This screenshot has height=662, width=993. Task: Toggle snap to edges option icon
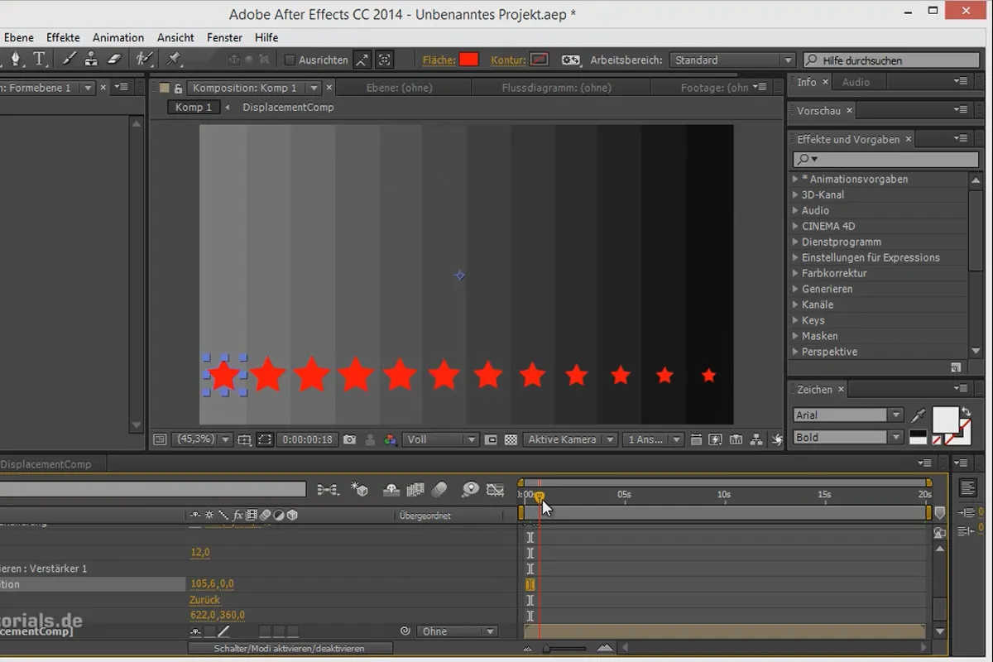pyautogui.click(x=362, y=60)
